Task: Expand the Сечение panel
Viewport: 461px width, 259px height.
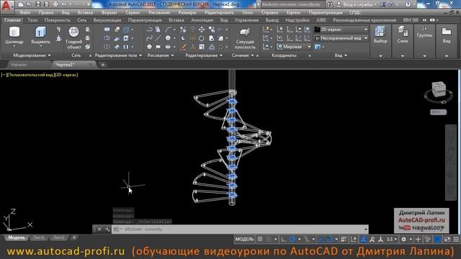Action: coord(243,55)
